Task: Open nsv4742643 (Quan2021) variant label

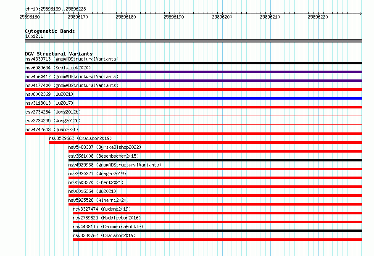Action: [52, 129]
